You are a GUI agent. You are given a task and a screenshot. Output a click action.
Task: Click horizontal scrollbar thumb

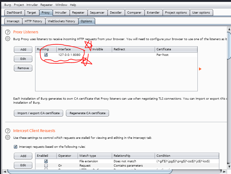[x=90, y=172]
